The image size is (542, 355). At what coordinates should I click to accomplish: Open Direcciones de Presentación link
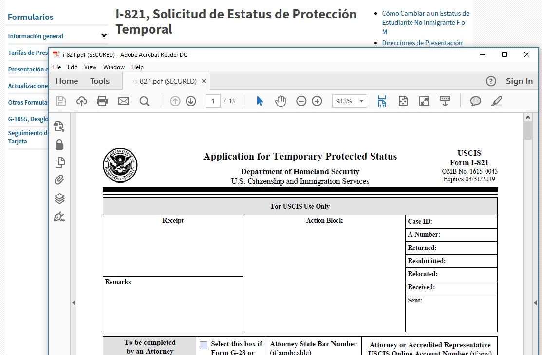[x=422, y=43]
